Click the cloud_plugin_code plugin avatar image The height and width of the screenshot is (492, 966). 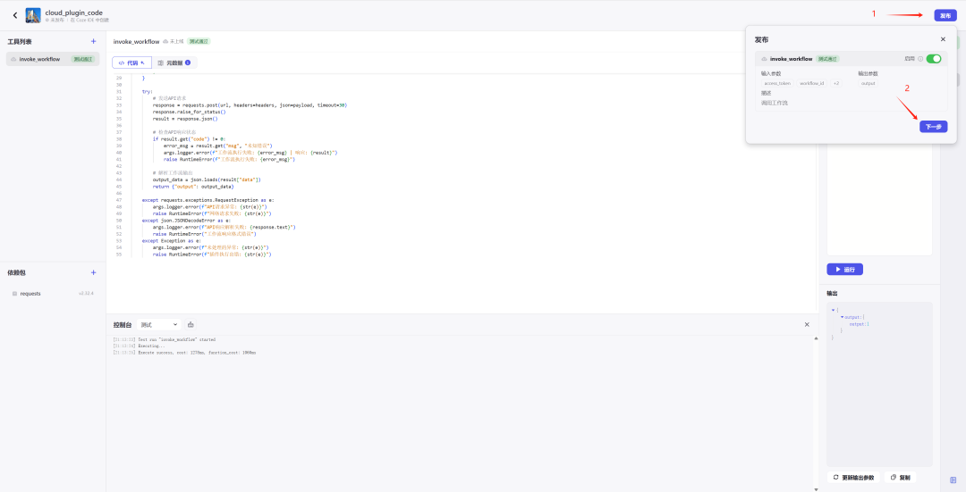(x=33, y=15)
